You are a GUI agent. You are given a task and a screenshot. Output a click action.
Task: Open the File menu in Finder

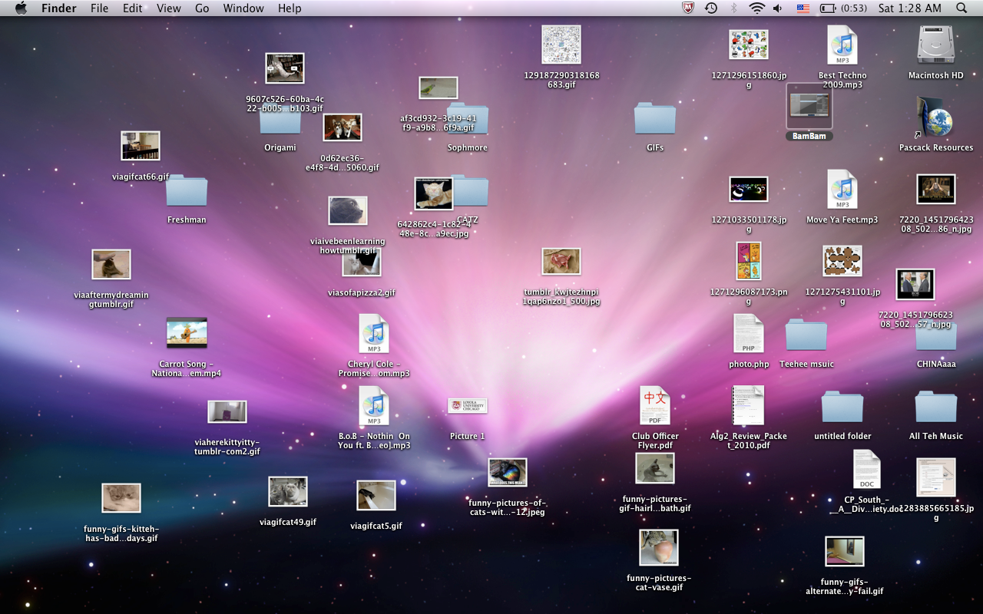click(100, 8)
